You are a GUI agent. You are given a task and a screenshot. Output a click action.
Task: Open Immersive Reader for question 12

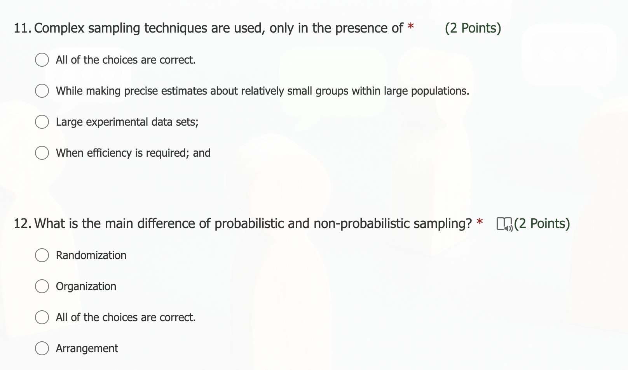(x=504, y=223)
